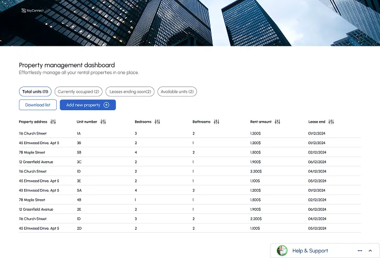This screenshot has height=258, width=380.
Task: Open Help & Support chat label
Action: pos(310,251)
